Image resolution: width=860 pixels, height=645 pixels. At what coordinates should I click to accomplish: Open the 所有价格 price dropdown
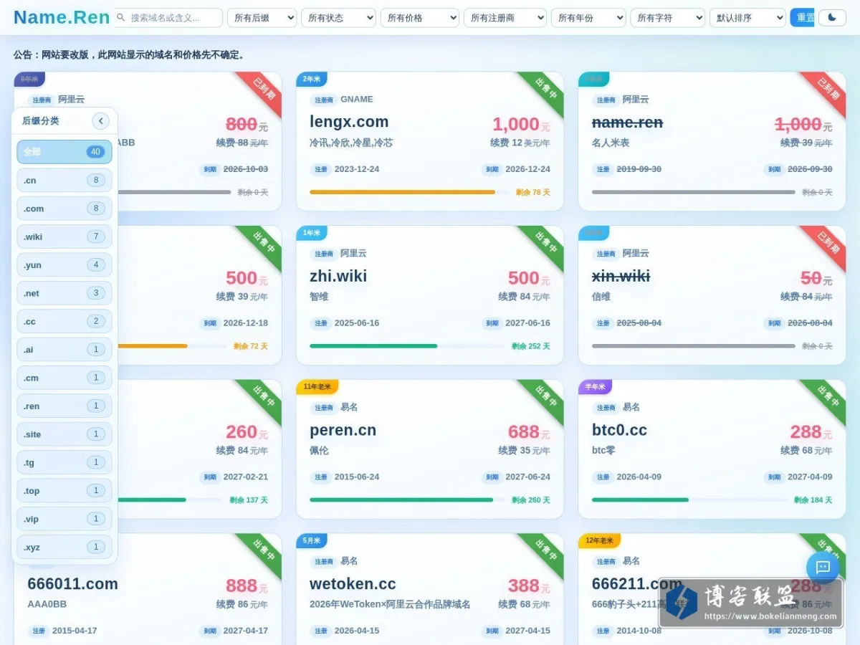pyautogui.click(x=420, y=18)
